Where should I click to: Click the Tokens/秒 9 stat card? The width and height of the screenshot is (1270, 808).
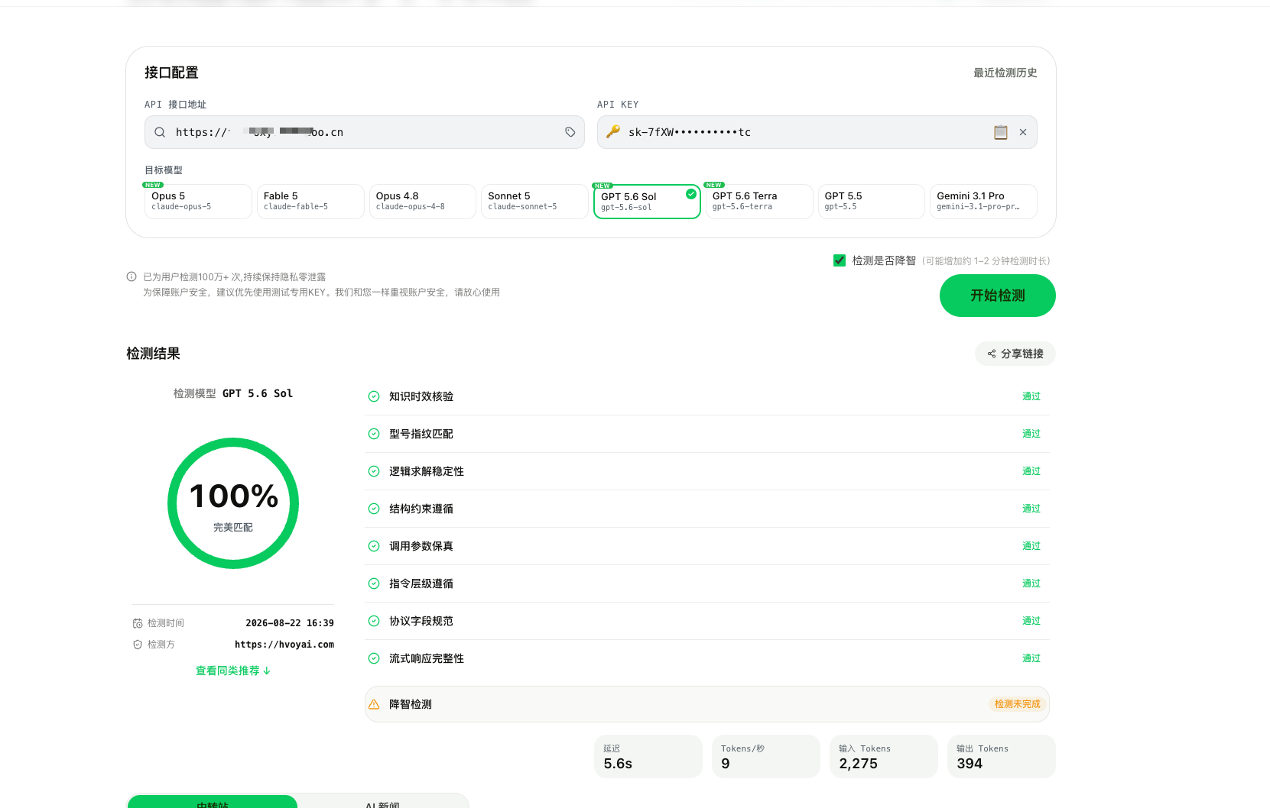click(x=766, y=757)
